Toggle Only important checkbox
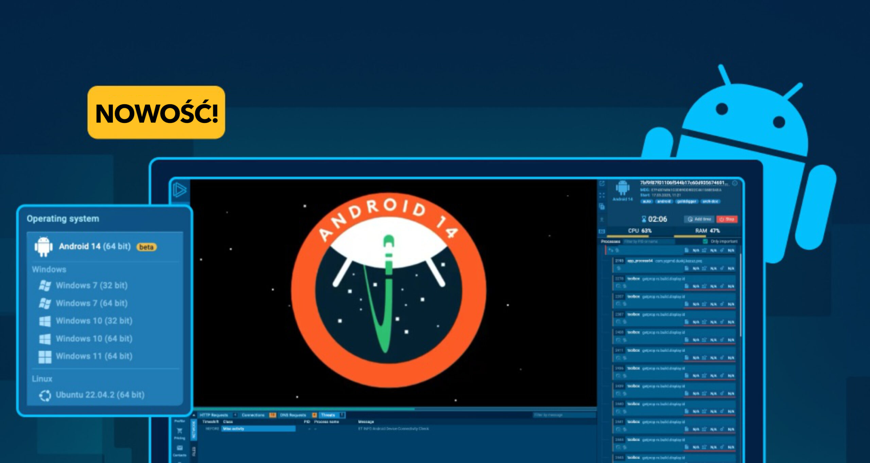The width and height of the screenshot is (870, 463). tap(705, 242)
